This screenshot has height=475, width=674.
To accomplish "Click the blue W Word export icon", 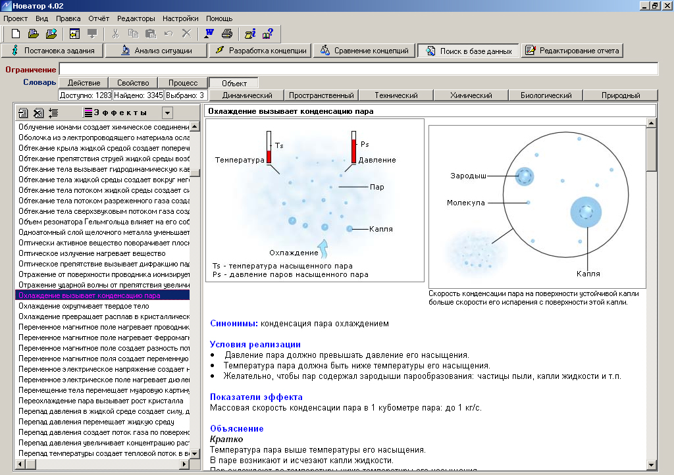I will point(209,34).
